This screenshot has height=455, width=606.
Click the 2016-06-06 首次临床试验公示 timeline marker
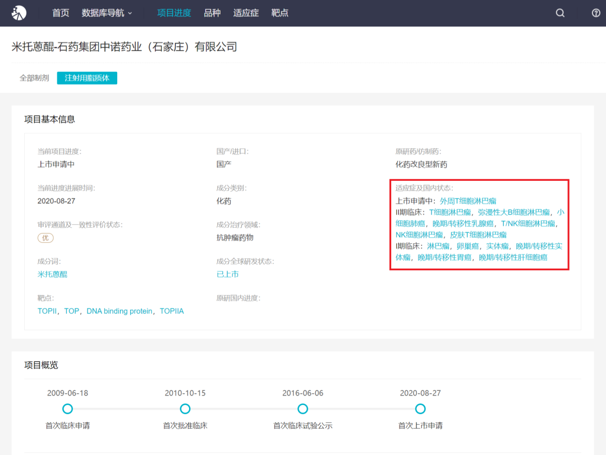click(302, 408)
